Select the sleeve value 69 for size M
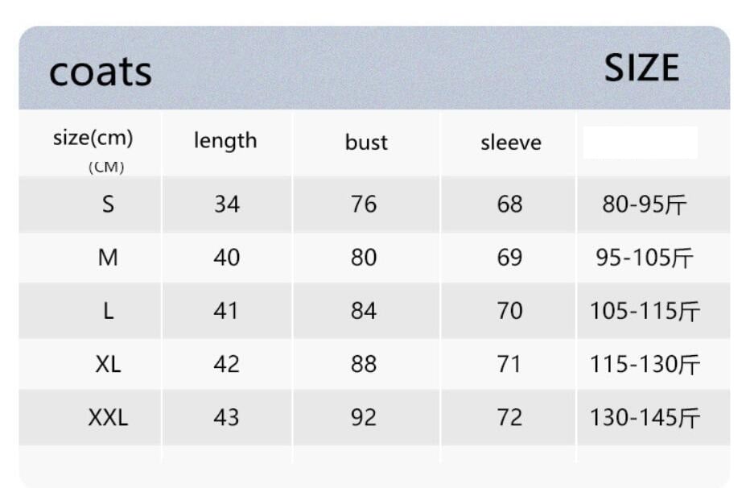This screenshot has width=750, height=488. pos(509,258)
